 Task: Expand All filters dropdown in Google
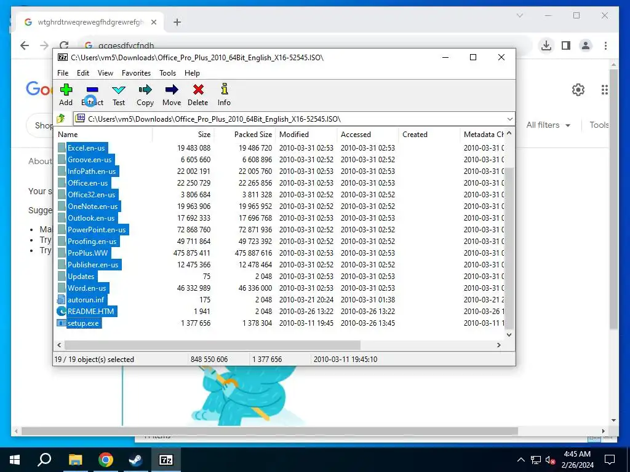point(548,125)
